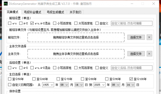Close the DictionaryGenerator window
161x94 pixels.
click(x=154, y=4)
